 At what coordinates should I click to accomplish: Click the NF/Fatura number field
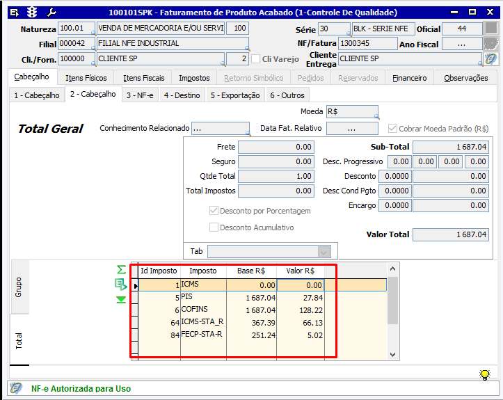[368, 43]
